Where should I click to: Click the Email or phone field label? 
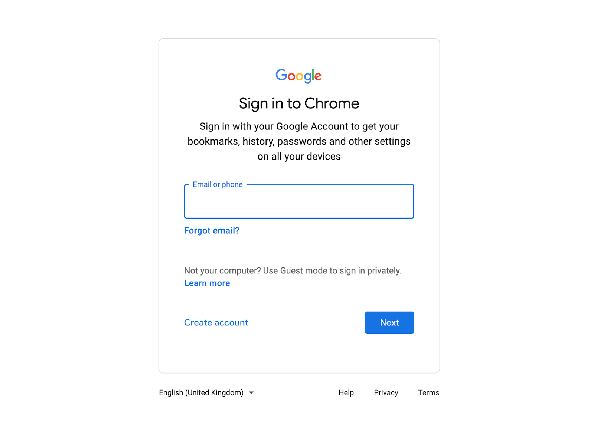(217, 184)
